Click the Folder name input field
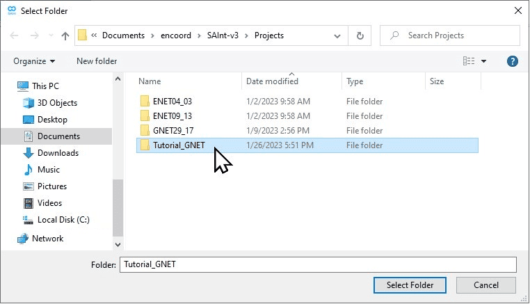Image resolution: width=530 pixels, height=304 pixels. pyautogui.click(x=317, y=264)
